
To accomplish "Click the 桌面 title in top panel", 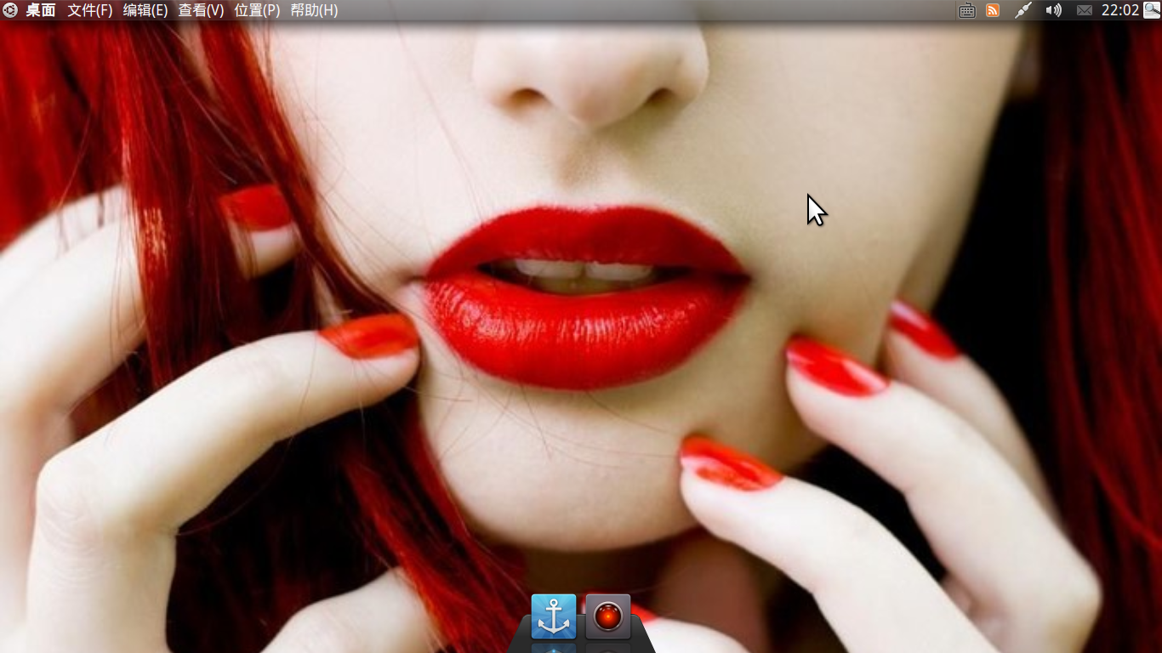I will [x=41, y=10].
